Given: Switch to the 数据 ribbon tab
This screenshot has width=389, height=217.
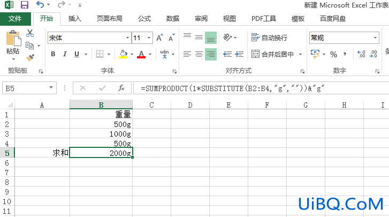Looking at the screenshot, I should coord(173,19).
